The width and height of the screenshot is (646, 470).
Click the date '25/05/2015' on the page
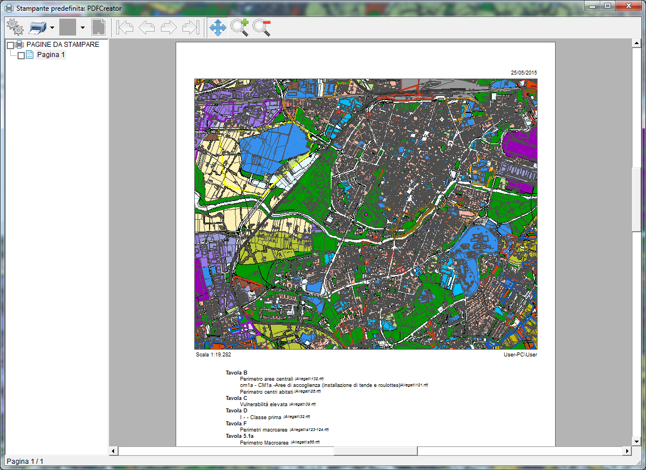[523, 72]
